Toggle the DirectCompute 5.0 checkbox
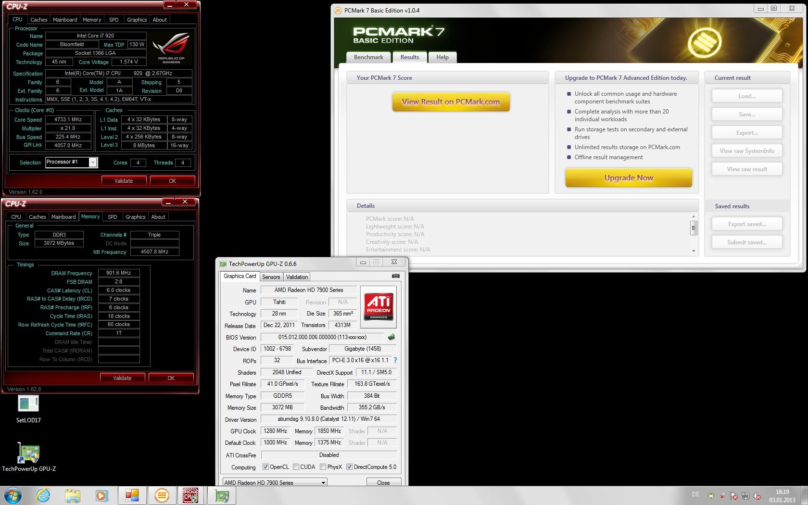Image resolution: width=808 pixels, height=505 pixels. point(350,467)
